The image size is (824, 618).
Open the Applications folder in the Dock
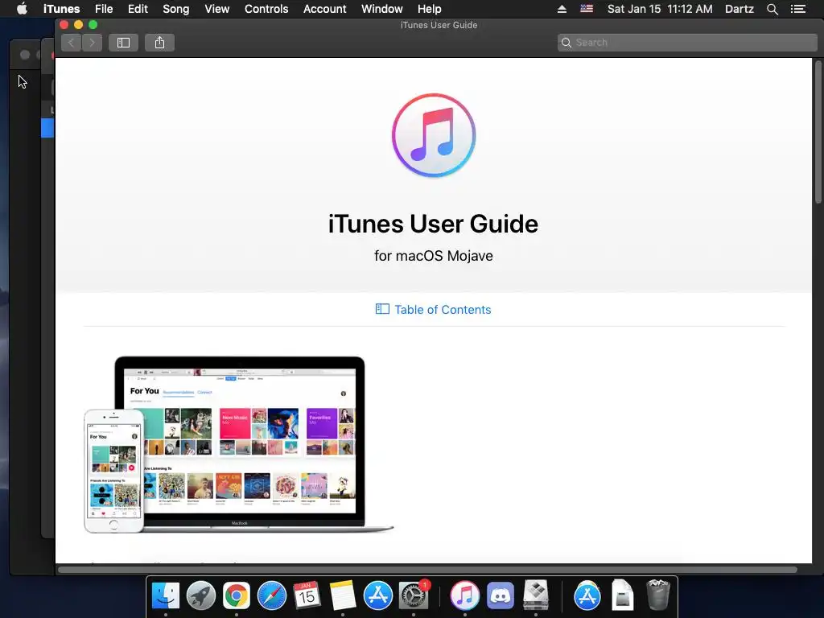coord(587,595)
